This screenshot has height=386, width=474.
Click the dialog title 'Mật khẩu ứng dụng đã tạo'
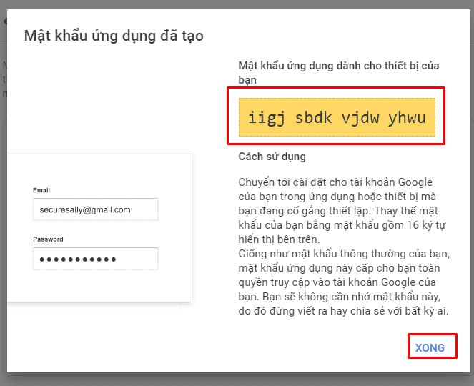point(114,36)
